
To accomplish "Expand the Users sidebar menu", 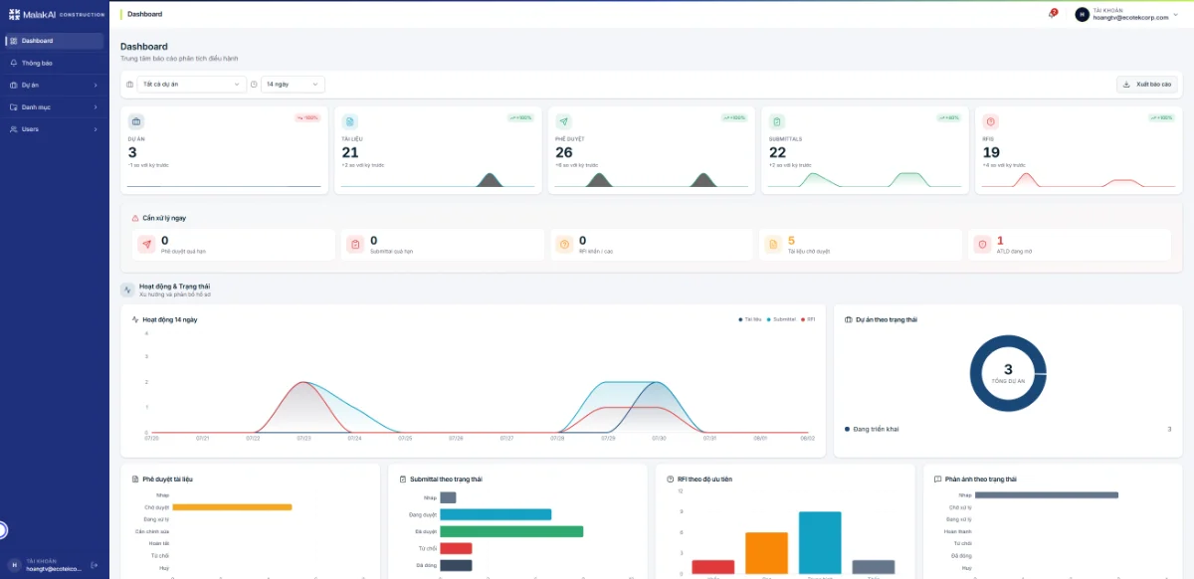I will point(55,129).
